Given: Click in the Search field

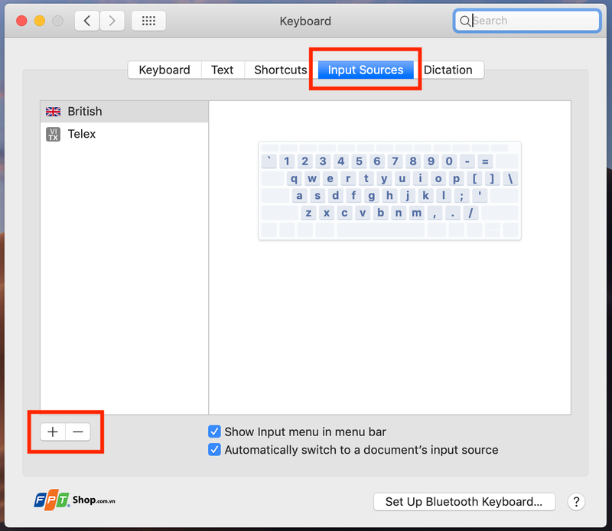Looking at the screenshot, I should click(526, 21).
